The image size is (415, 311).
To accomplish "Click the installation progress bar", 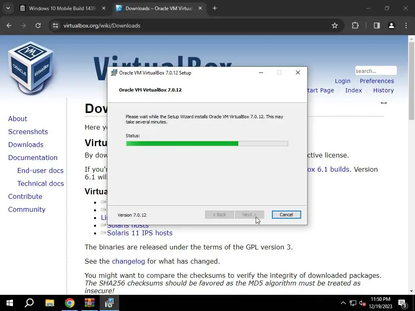I will click(207, 144).
